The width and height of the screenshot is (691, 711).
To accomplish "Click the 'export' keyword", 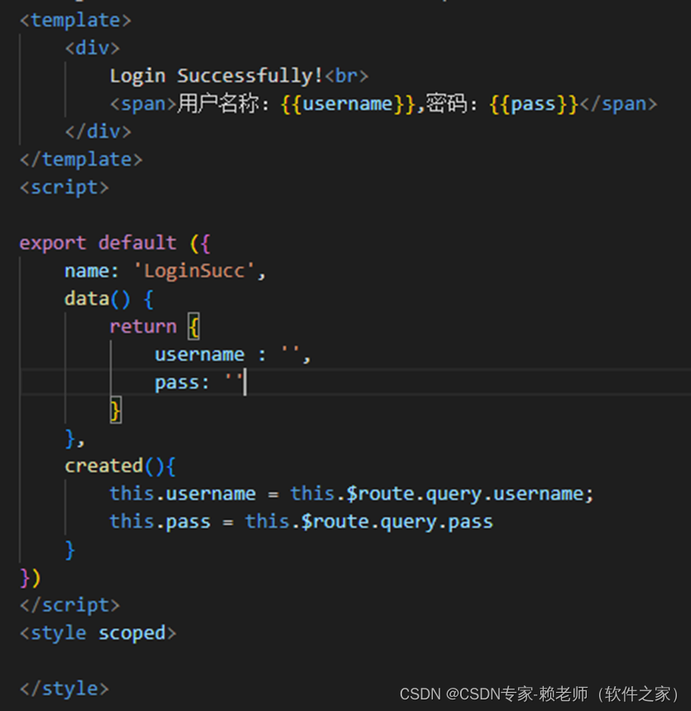I will pos(53,243).
